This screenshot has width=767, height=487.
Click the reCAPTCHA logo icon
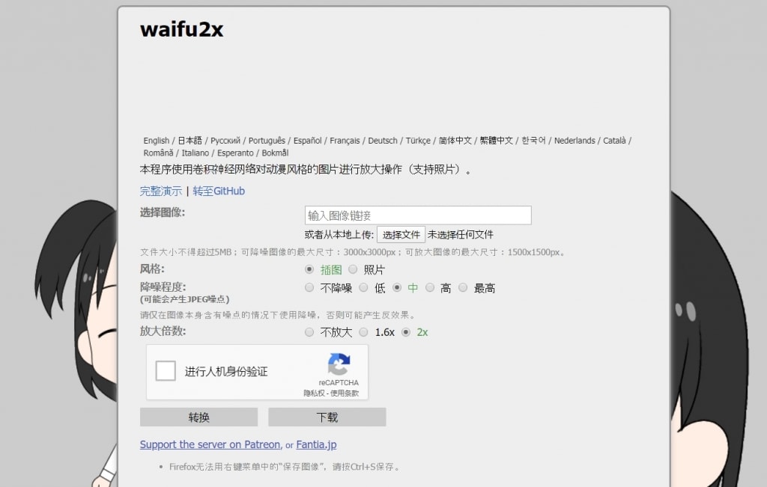[x=339, y=364]
